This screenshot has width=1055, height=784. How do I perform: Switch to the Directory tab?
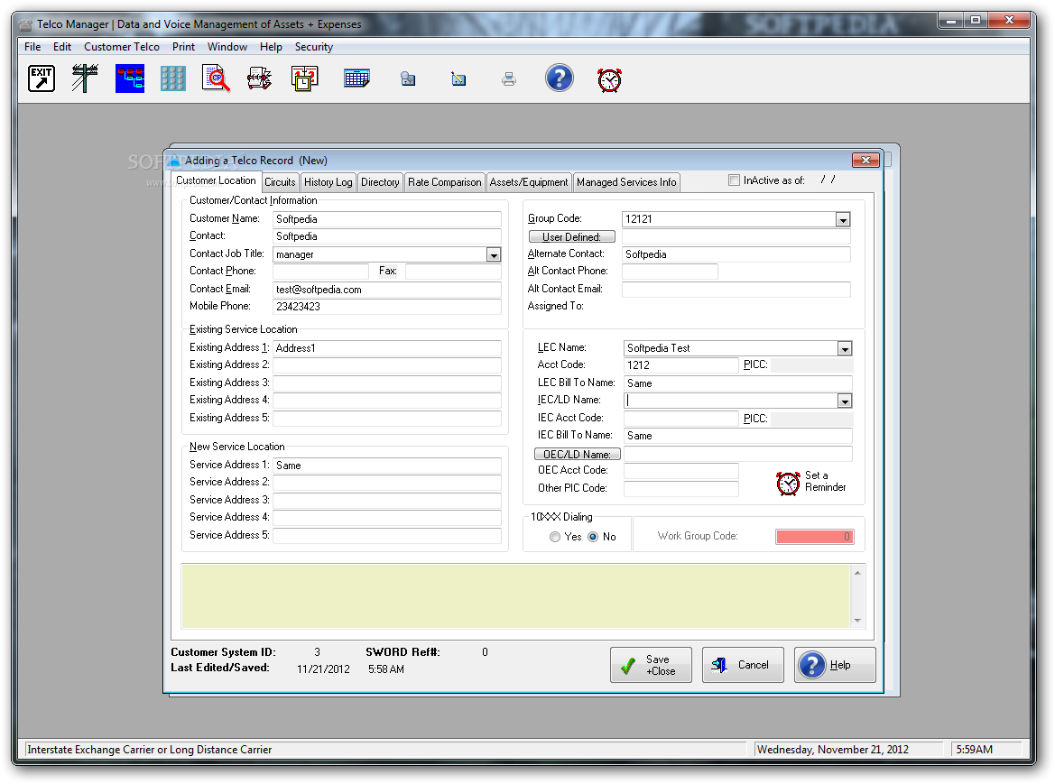[379, 182]
